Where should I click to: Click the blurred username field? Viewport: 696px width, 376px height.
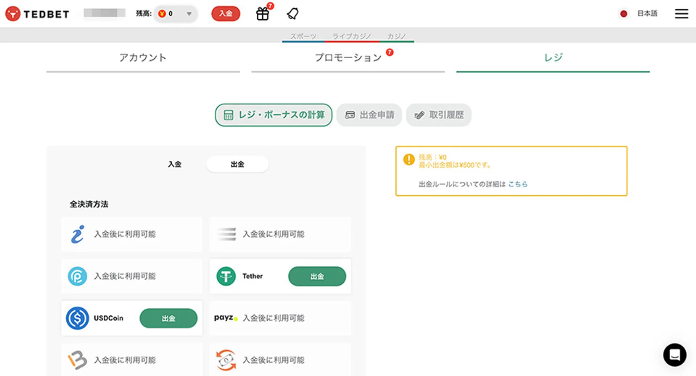point(104,13)
